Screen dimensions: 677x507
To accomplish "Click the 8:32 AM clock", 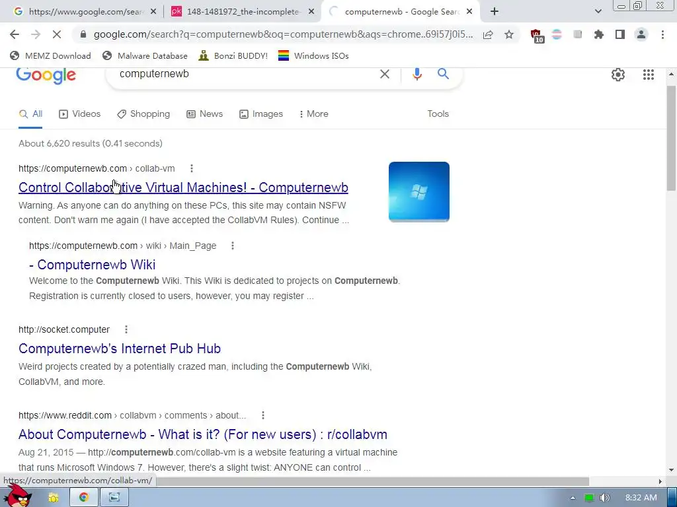I will [x=641, y=498].
